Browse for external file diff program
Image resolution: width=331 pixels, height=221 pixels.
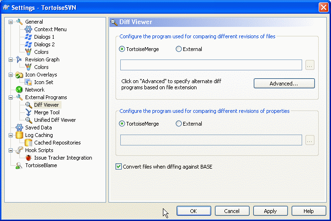(x=310, y=65)
